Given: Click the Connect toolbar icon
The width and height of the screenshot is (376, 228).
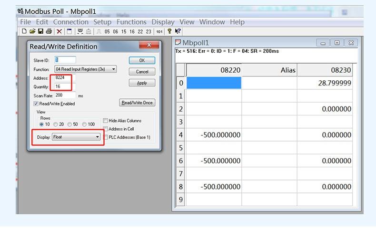Looking at the screenshot, I should (x=80, y=31).
